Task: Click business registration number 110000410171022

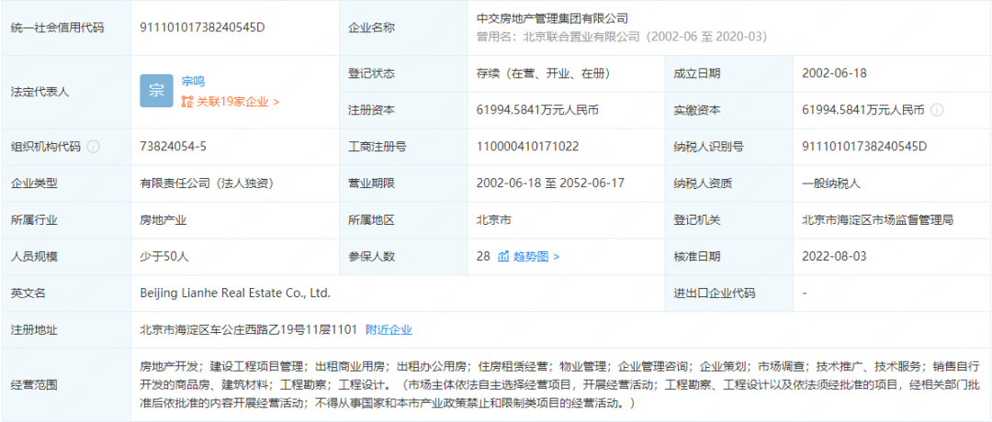Action: click(x=527, y=147)
